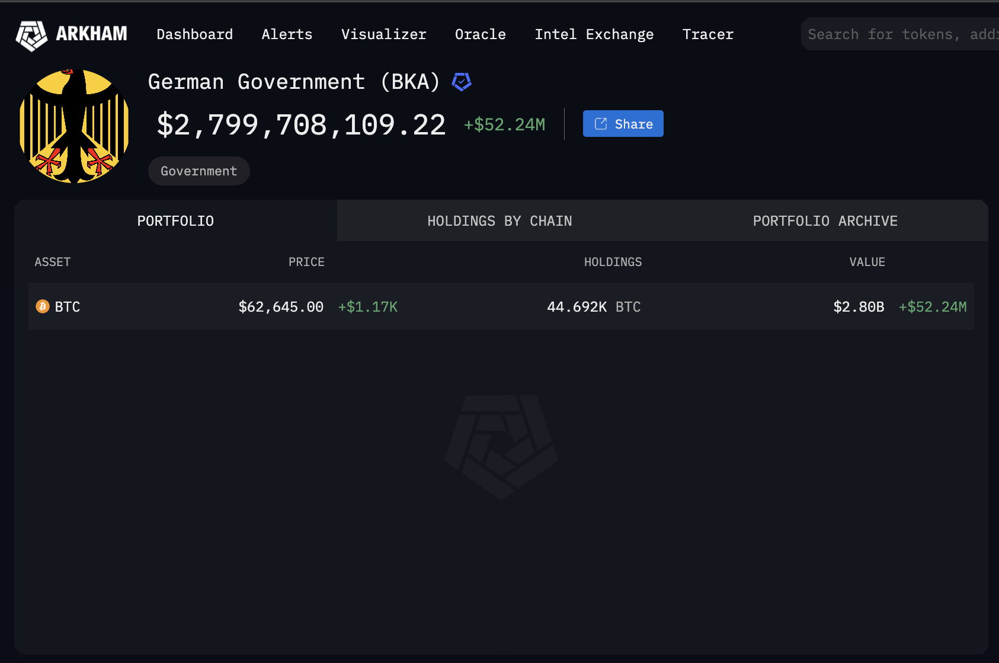This screenshot has width=999, height=663.
Task: Open the Visualizer tool
Action: point(383,34)
